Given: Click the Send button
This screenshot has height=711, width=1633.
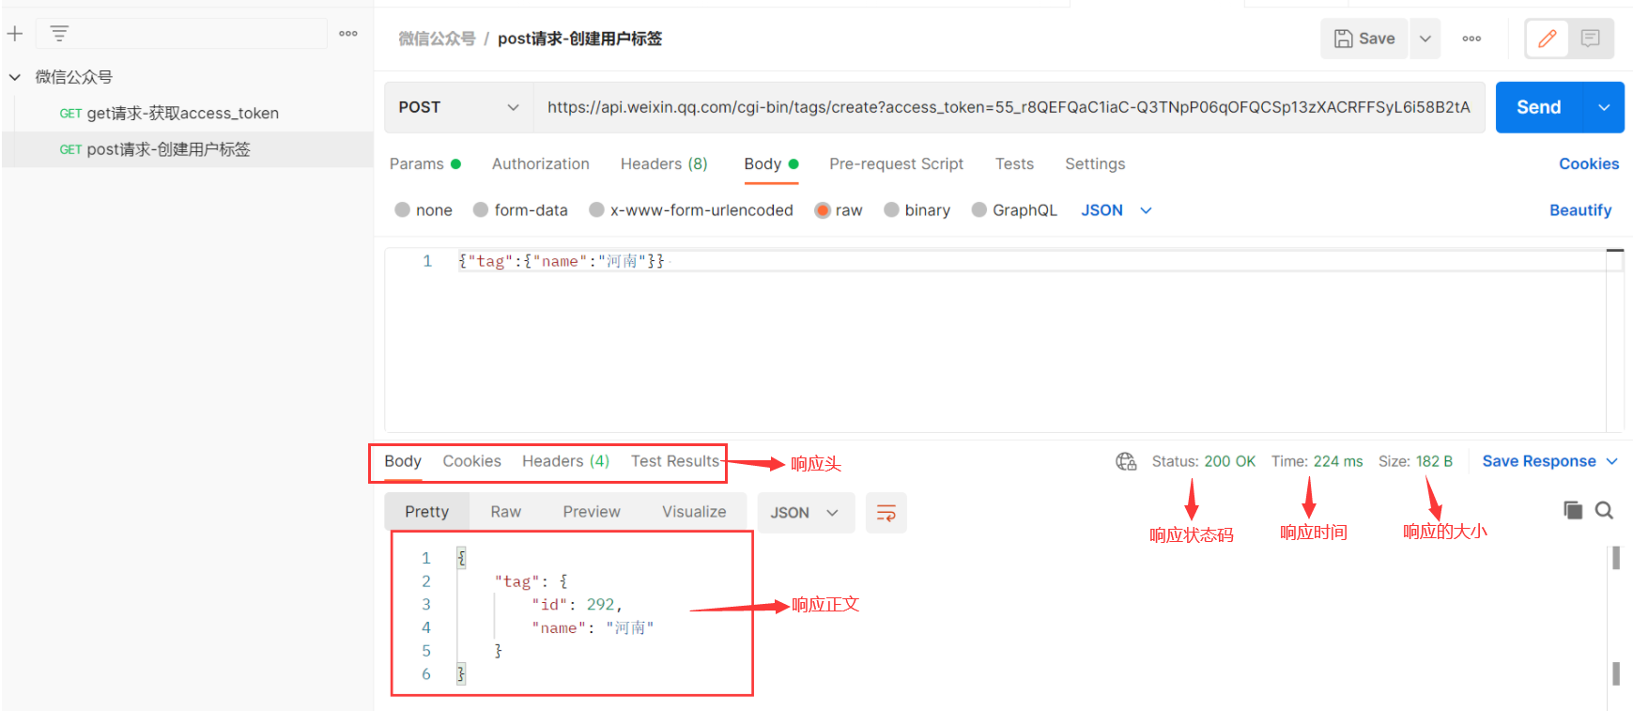Looking at the screenshot, I should point(1539,107).
